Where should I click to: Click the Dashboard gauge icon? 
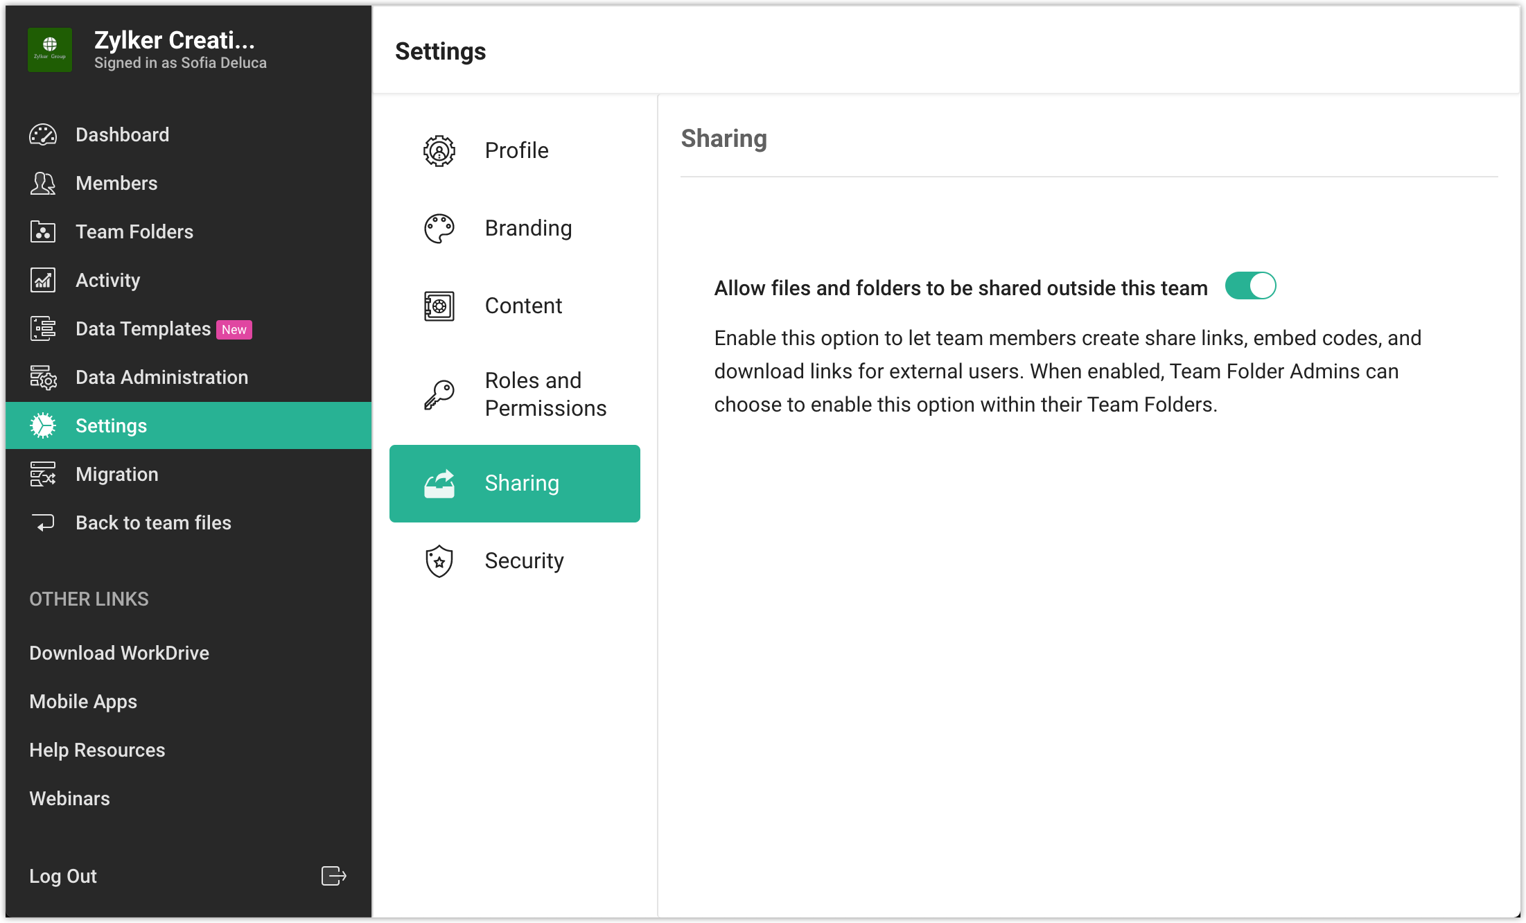[x=43, y=134]
